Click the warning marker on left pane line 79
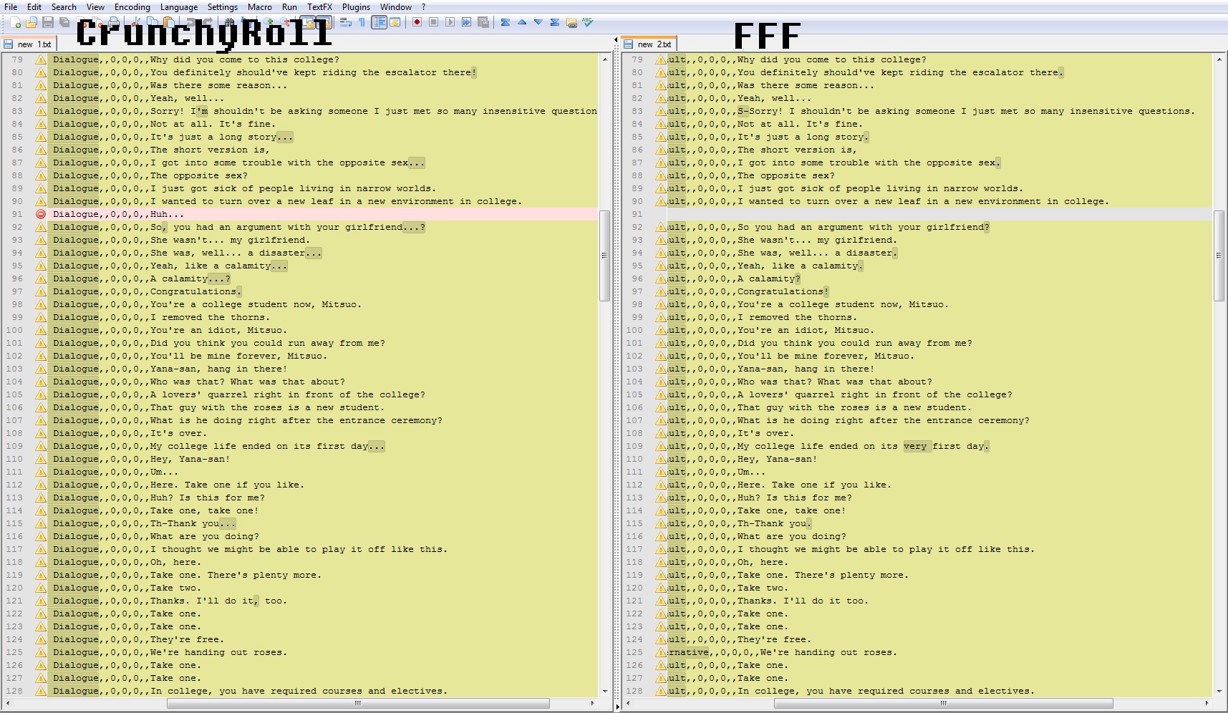 click(41, 59)
